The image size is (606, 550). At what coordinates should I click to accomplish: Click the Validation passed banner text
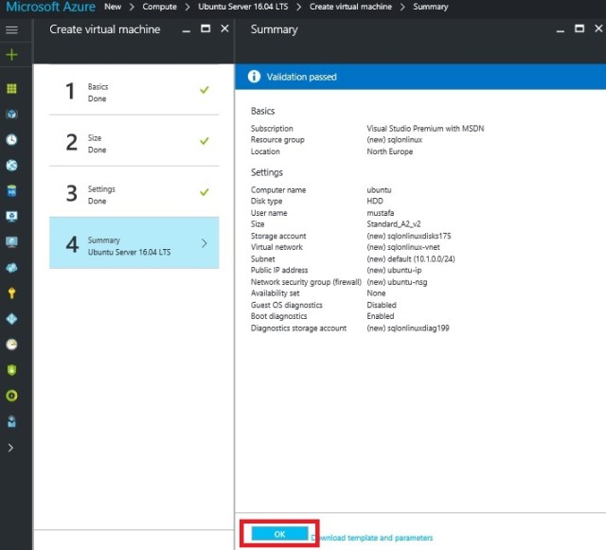(301, 77)
